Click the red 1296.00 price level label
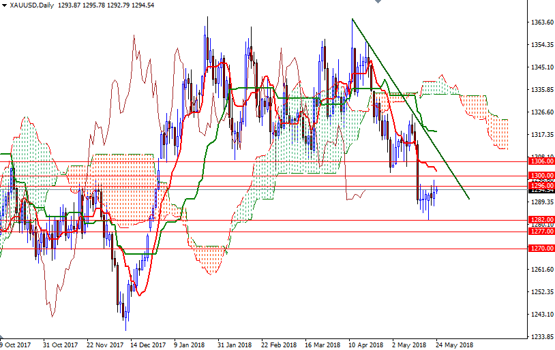Screen dimensions: 555x350 (540, 185)
